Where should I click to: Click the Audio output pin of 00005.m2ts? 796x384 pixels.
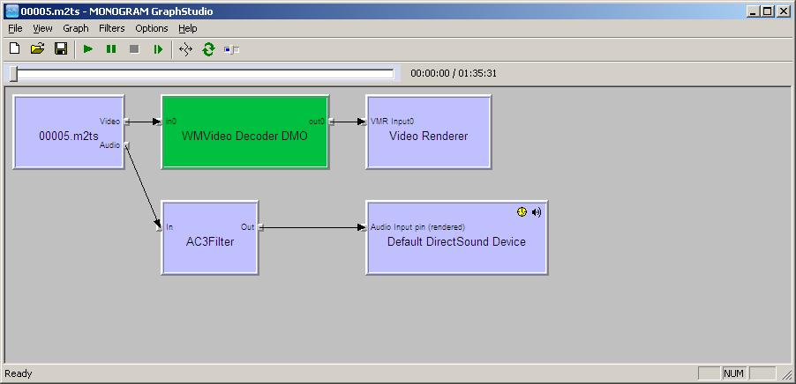pos(127,146)
